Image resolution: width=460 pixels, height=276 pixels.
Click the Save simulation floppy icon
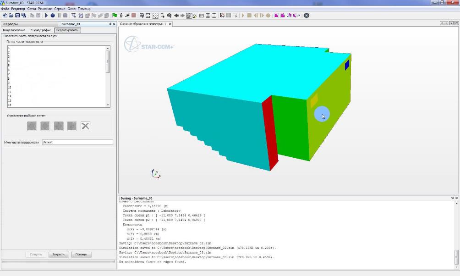click(17, 16)
